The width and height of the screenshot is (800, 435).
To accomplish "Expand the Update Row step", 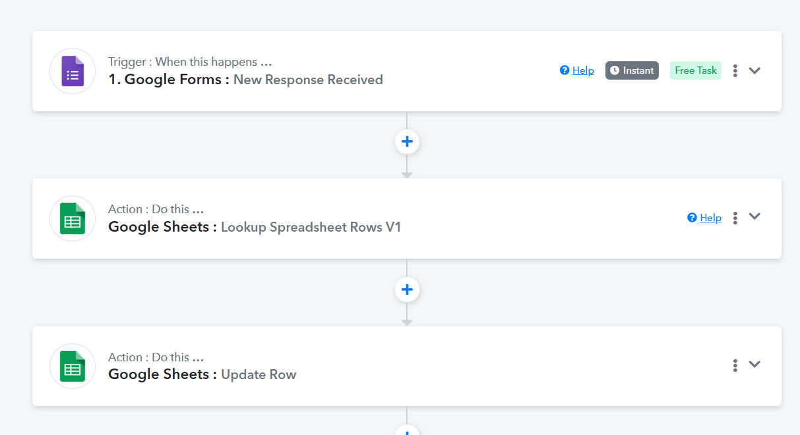I will (x=755, y=364).
